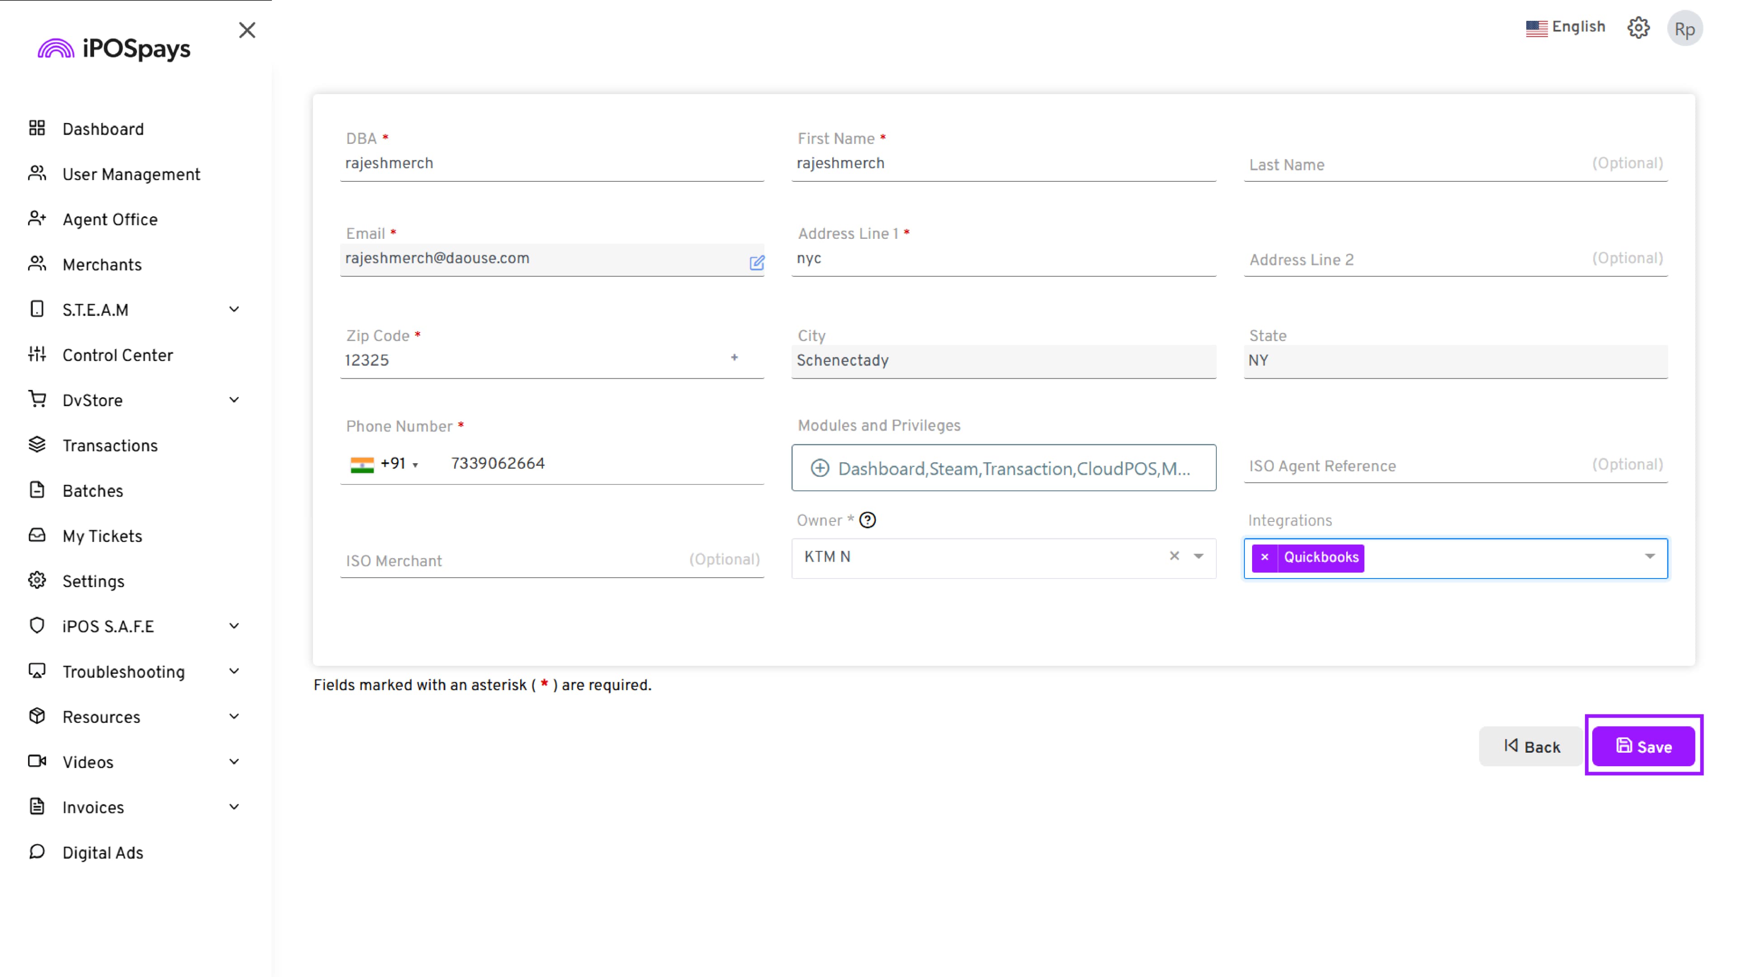1737x977 pixels.
Task: Click the Owner help question-mark icon
Action: coord(868,520)
